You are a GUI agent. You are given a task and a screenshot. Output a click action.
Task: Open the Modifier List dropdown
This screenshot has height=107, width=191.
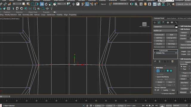(x=165, y=31)
